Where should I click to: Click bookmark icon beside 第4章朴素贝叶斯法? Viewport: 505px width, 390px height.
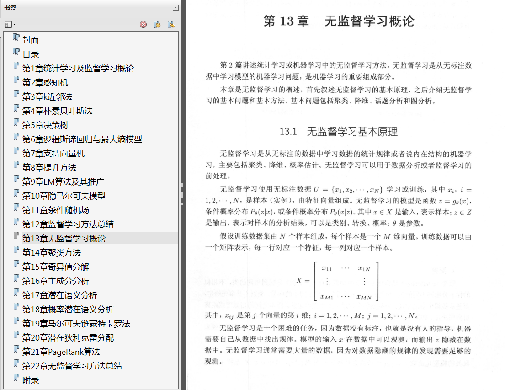point(16,108)
